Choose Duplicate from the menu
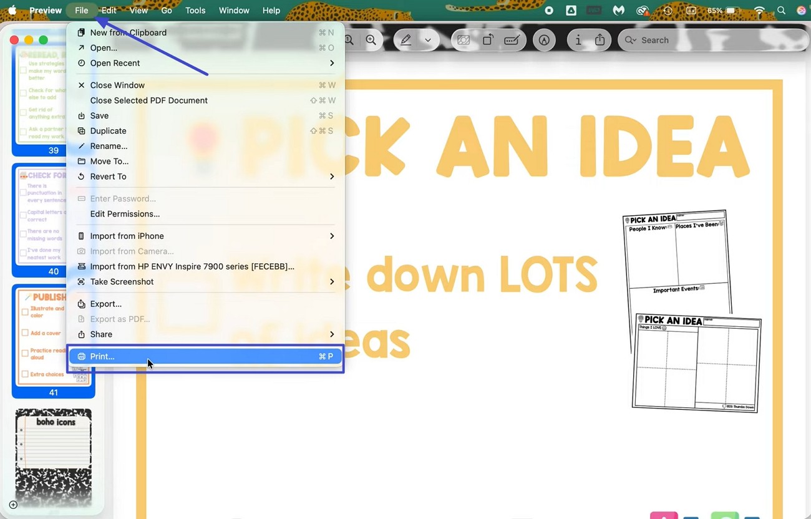This screenshot has width=811, height=519. [x=205, y=131]
